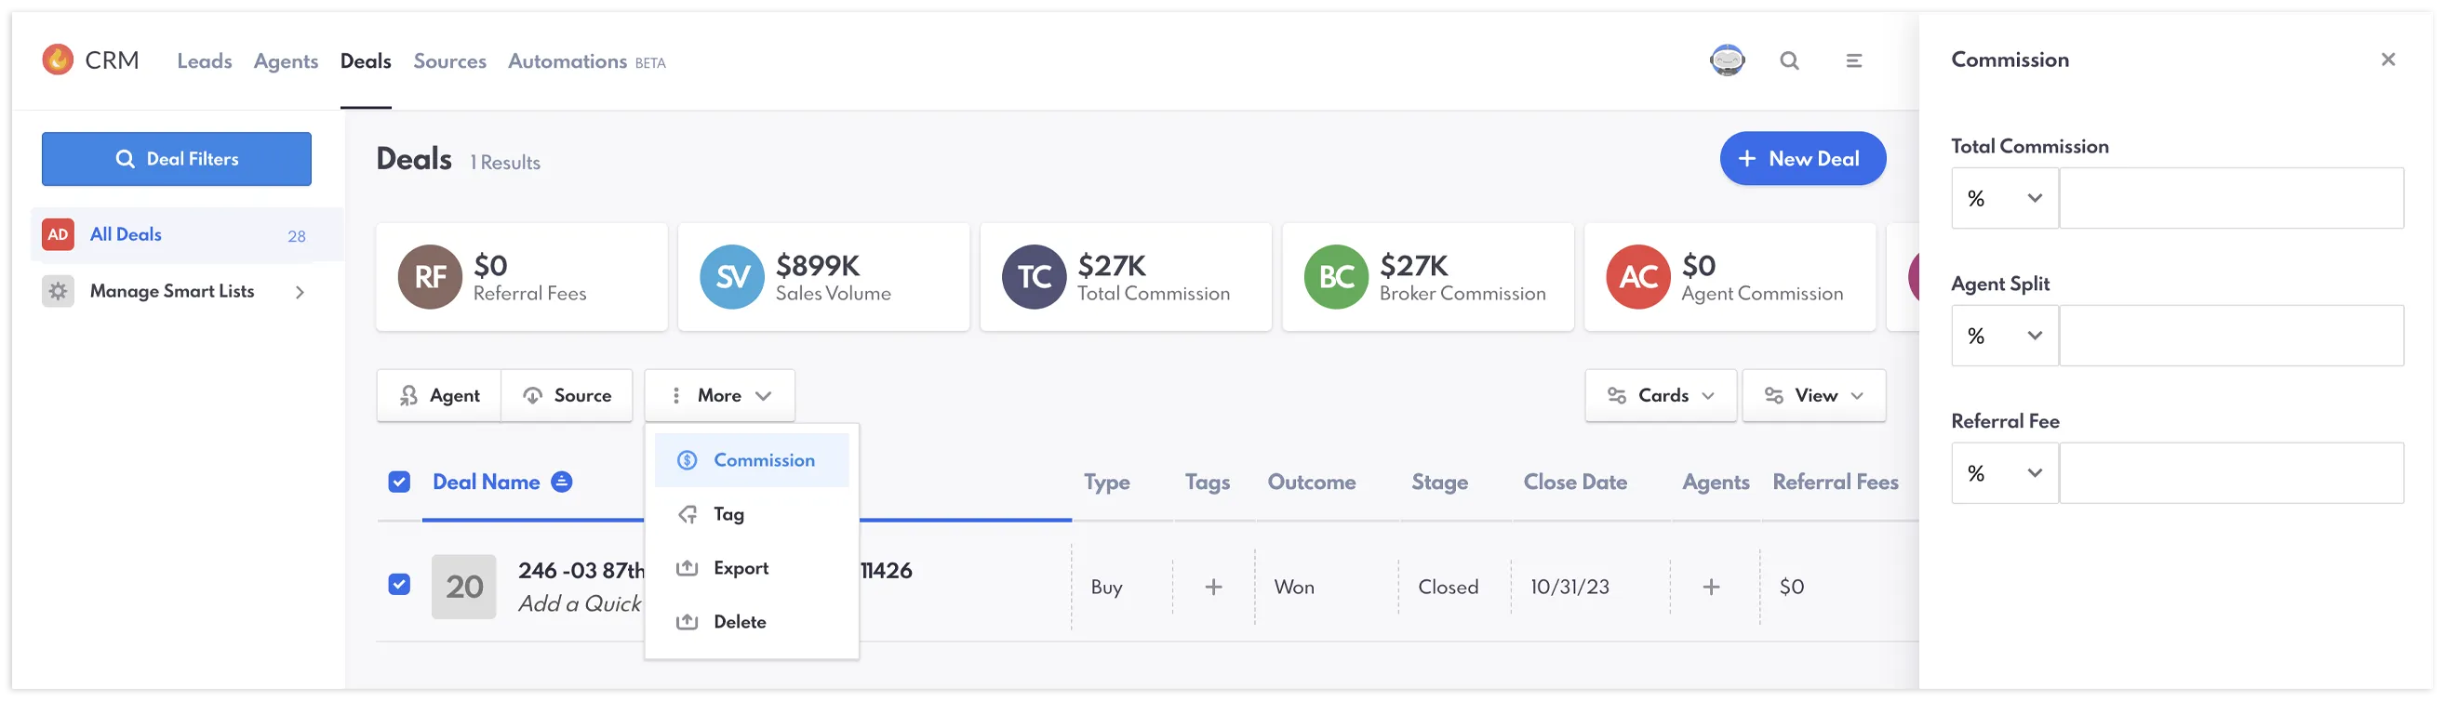Choose Delete in the More menu

740,623
